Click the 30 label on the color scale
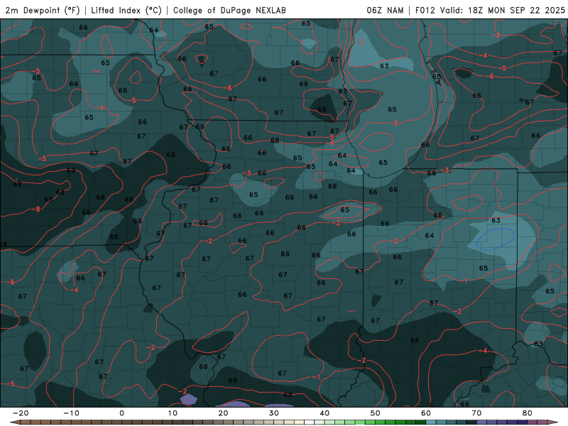This screenshot has width=568, height=426. point(274,413)
